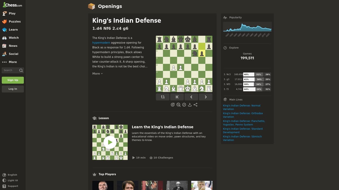Image resolution: width=339 pixels, height=190 pixels.
Task: Share the King's Indian Defense opening
Action: [195, 104]
